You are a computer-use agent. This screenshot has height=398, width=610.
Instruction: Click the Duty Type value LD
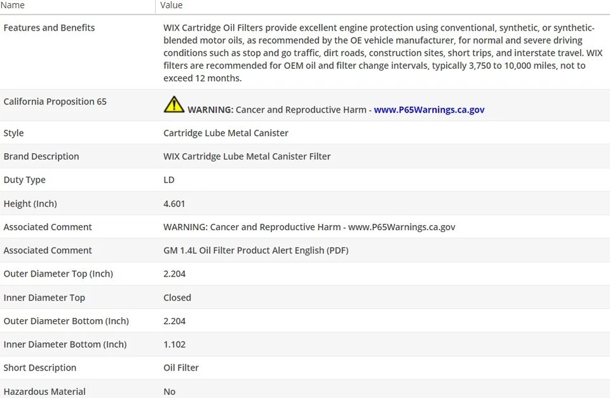[x=169, y=180]
